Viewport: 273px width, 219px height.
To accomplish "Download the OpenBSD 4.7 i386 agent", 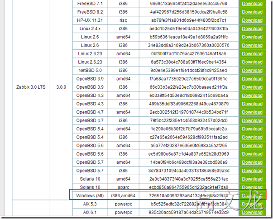I will [252, 120].
